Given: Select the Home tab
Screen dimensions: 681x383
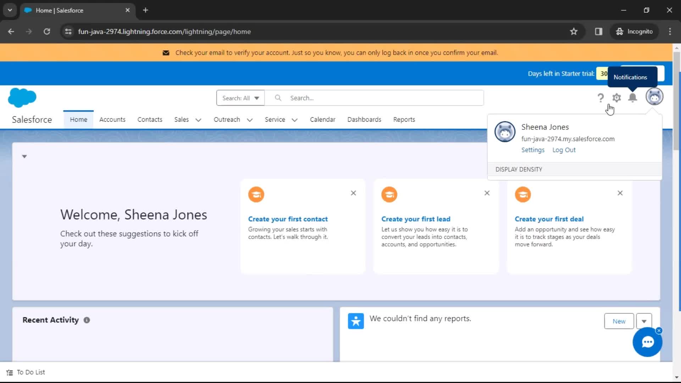Looking at the screenshot, I should pyautogui.click(x=78, y=120).
